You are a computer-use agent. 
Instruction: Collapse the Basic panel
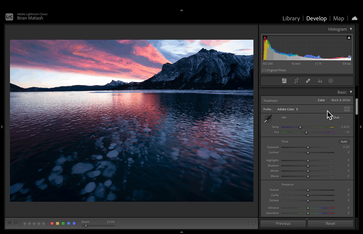click(351, 92)
